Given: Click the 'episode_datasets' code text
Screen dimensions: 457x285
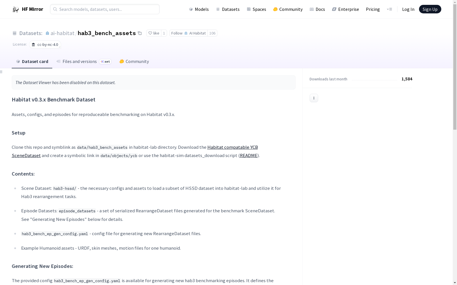Looking at the screenshot, I should [x=77, y=211].
